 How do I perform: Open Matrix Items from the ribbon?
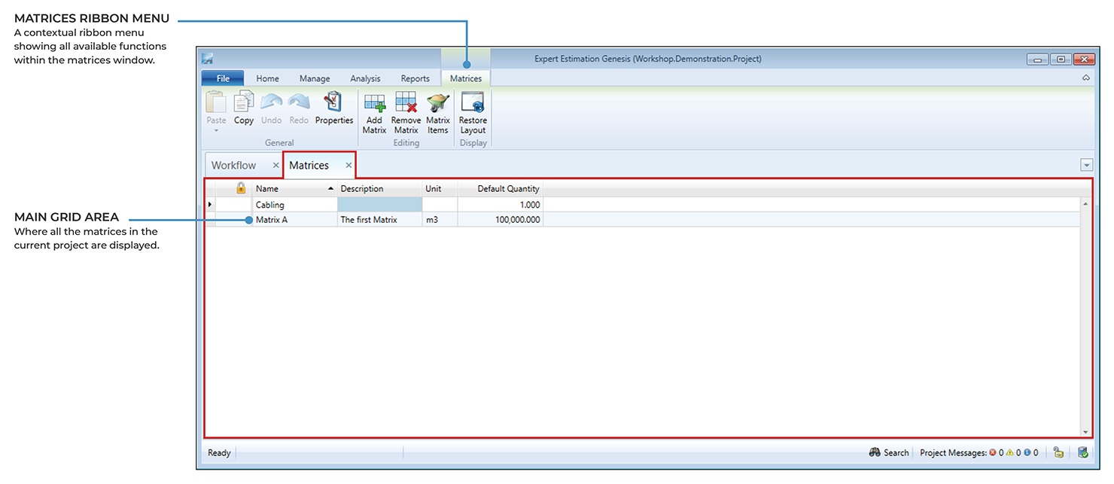437,104
